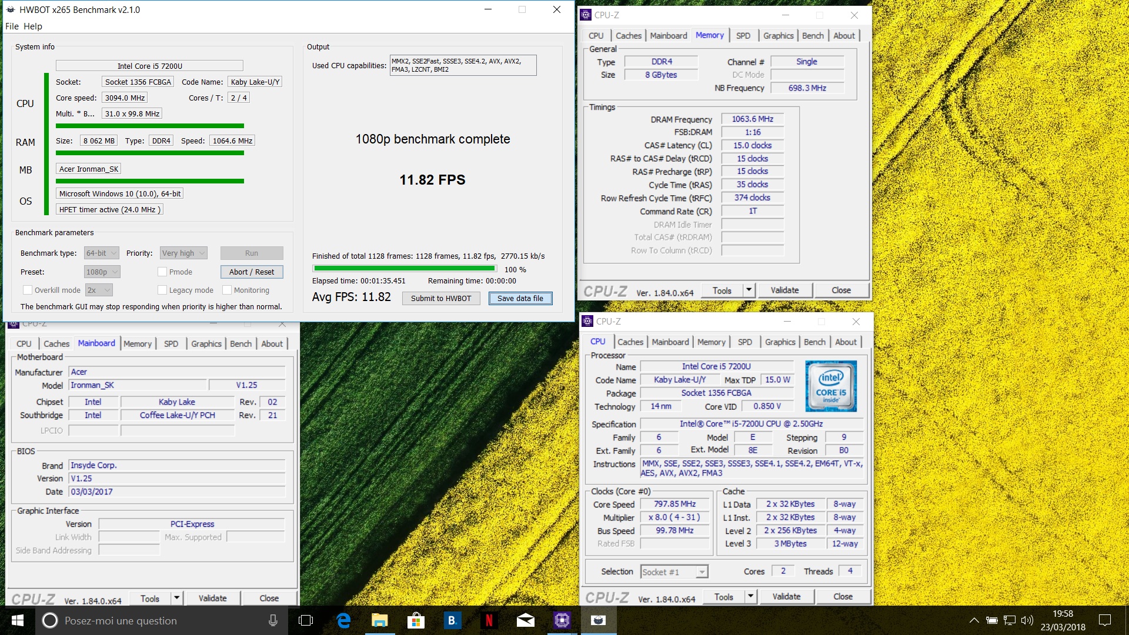Screen dimensions: 1129x635
Task: Open the Action Center notifications icon
Action: 1105,620
